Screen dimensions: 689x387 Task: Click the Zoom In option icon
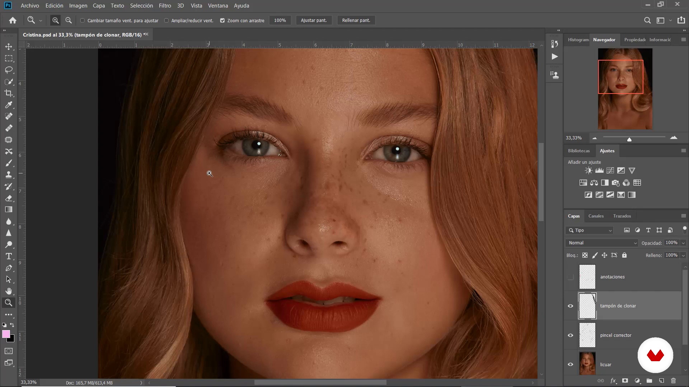point(55,20)
